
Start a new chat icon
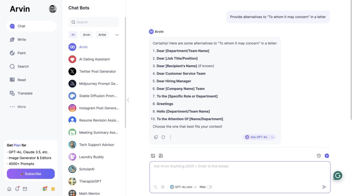pos(327,155)
